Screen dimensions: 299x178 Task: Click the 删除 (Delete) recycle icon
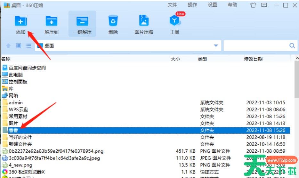point(113,21)
